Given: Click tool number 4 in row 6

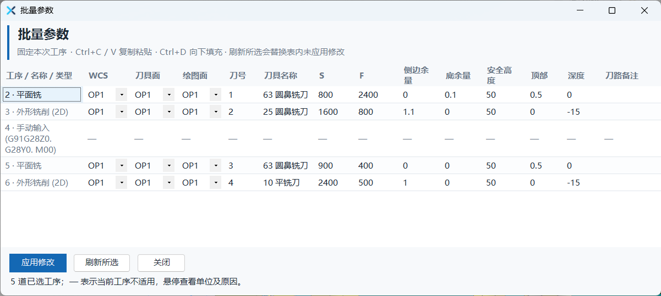Looking at the screenshot, I should 231,182.
